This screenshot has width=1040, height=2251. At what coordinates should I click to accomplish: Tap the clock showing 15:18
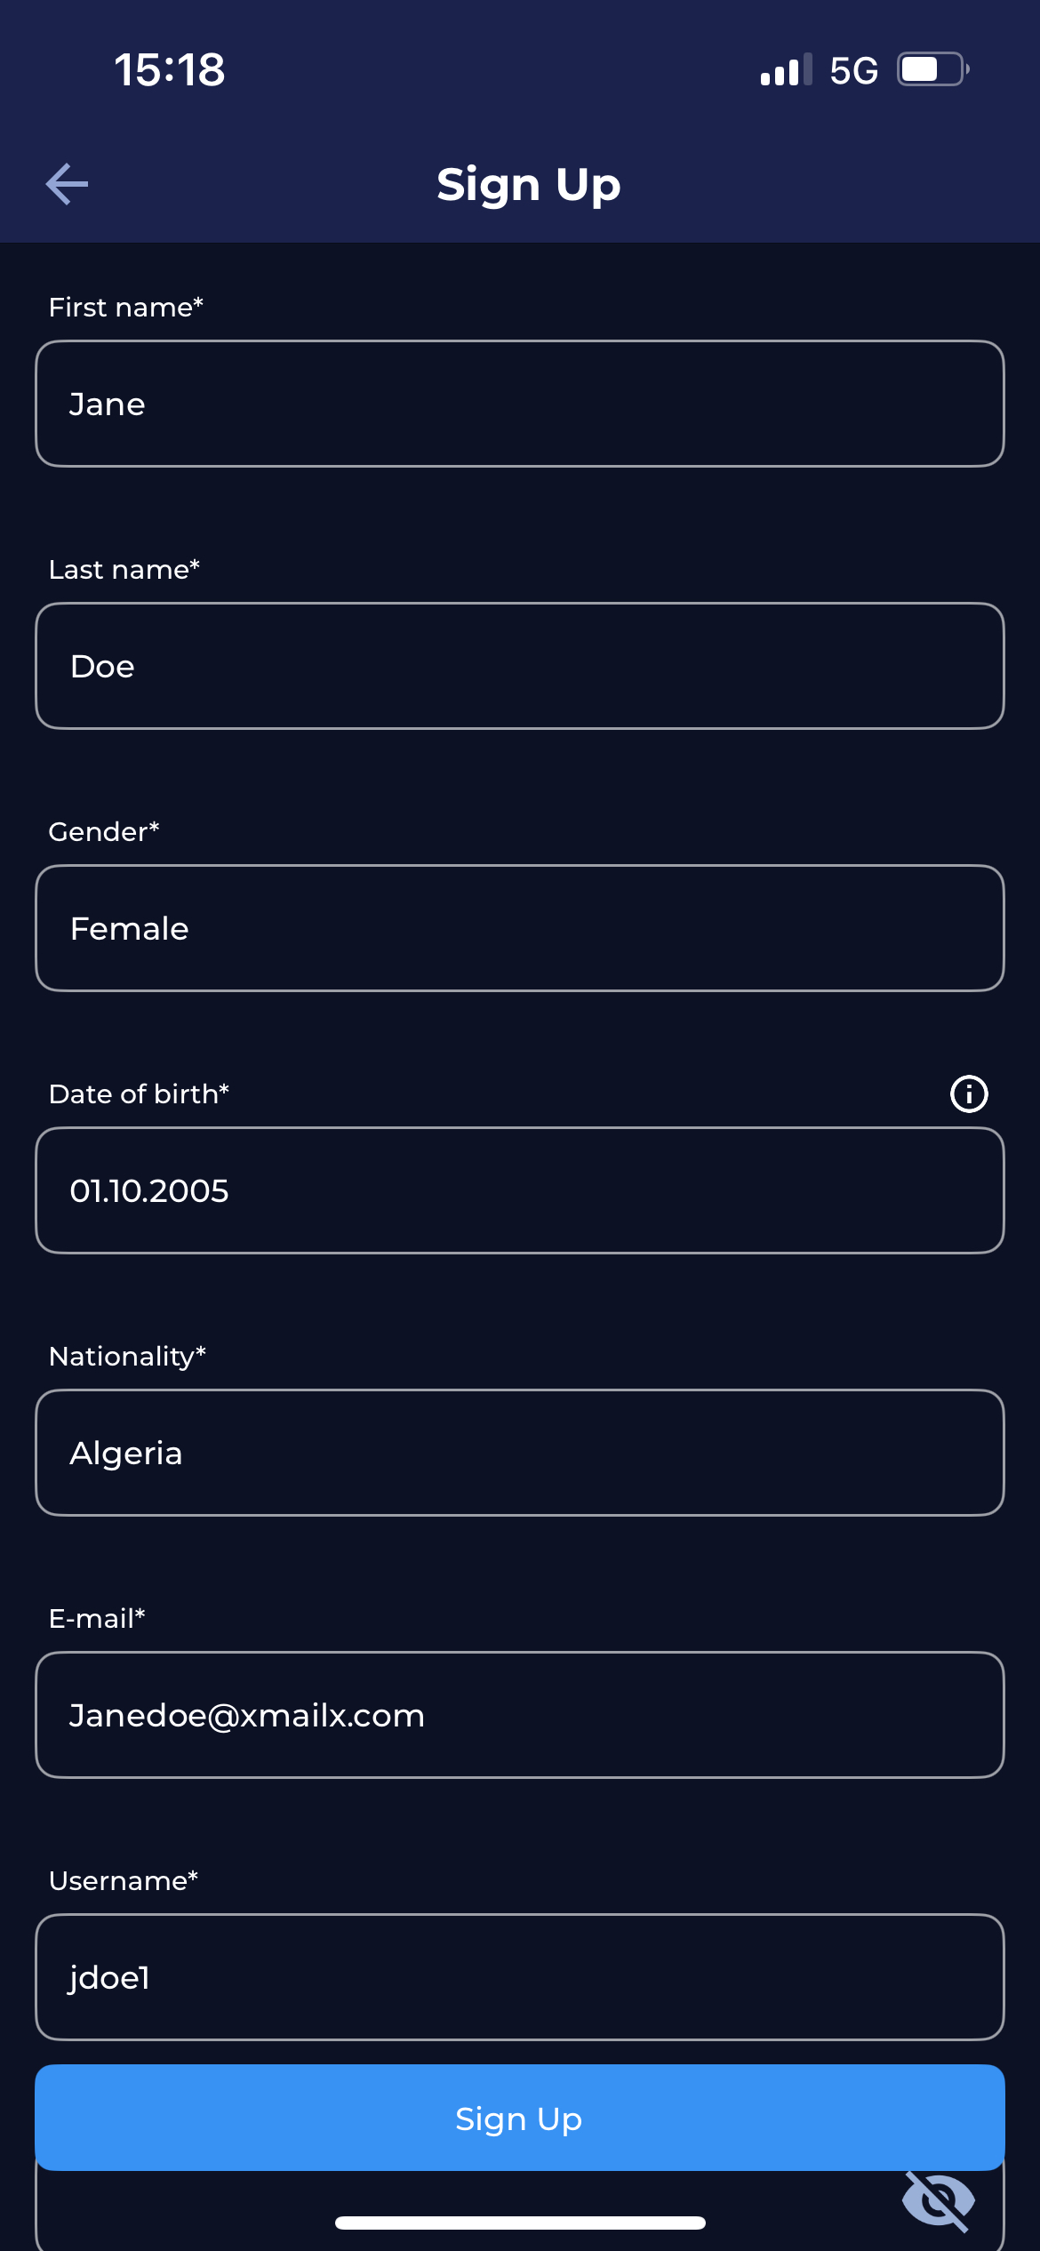(170, 70)
